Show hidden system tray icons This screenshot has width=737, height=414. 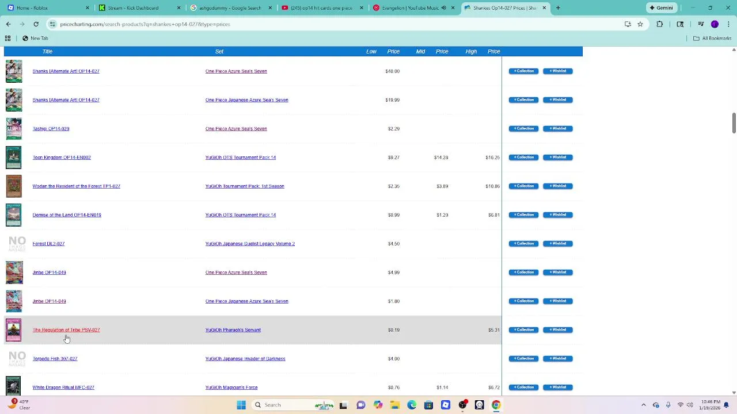[x=644, y=405]
